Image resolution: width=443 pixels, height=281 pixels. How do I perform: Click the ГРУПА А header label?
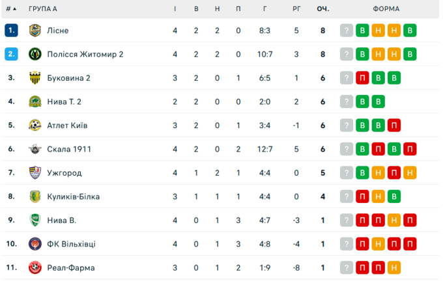coord(43,9)
